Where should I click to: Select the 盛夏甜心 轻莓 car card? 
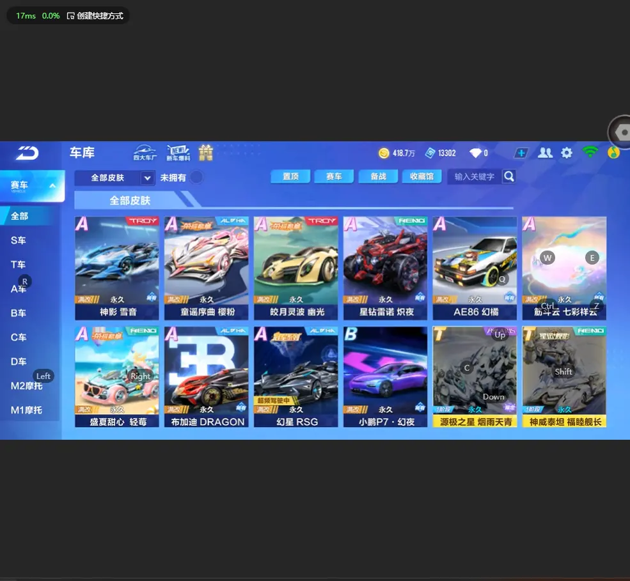117,377
